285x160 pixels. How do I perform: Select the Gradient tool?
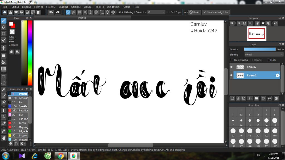point(4,69)
